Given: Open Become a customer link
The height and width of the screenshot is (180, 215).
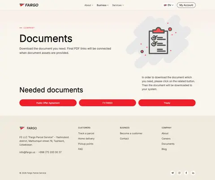Looking at the screenshot, I should click(x=131, y=133).
